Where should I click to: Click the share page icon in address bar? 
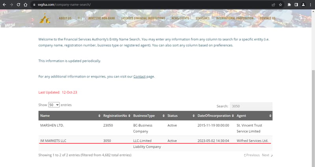pyautogui.click(x=273, y=5)
